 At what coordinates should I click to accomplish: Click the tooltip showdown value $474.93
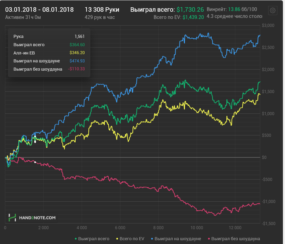coord(77,61)
